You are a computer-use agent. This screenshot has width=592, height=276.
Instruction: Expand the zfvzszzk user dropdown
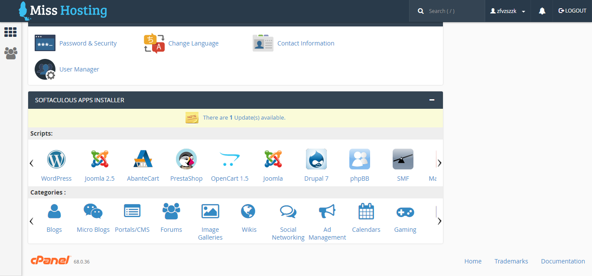507,11
